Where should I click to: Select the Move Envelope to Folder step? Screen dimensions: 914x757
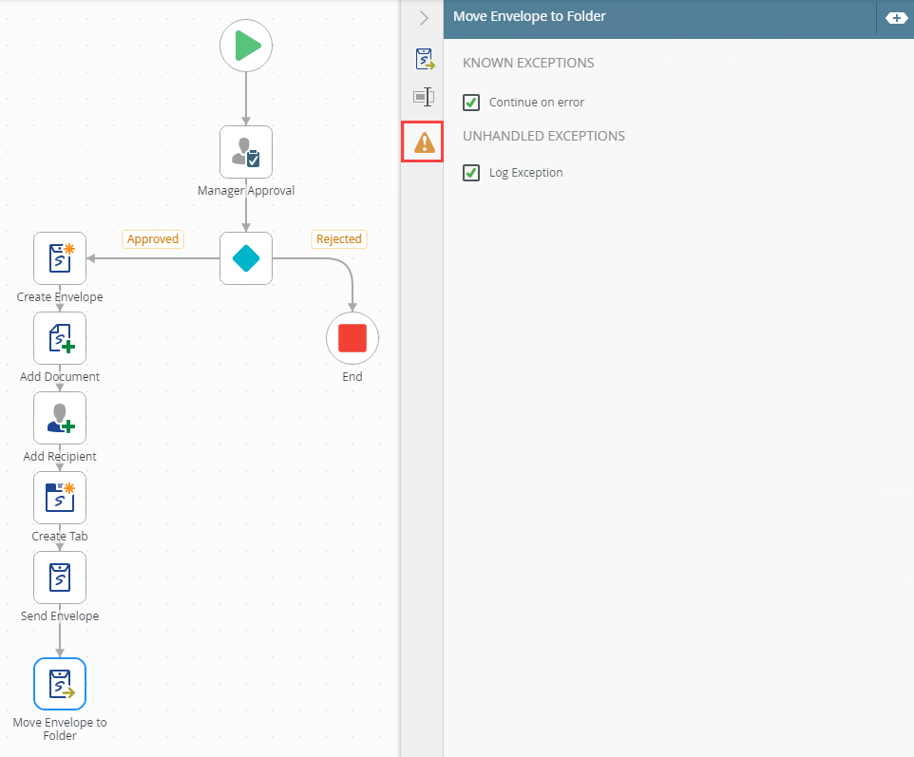coord(60,684)
